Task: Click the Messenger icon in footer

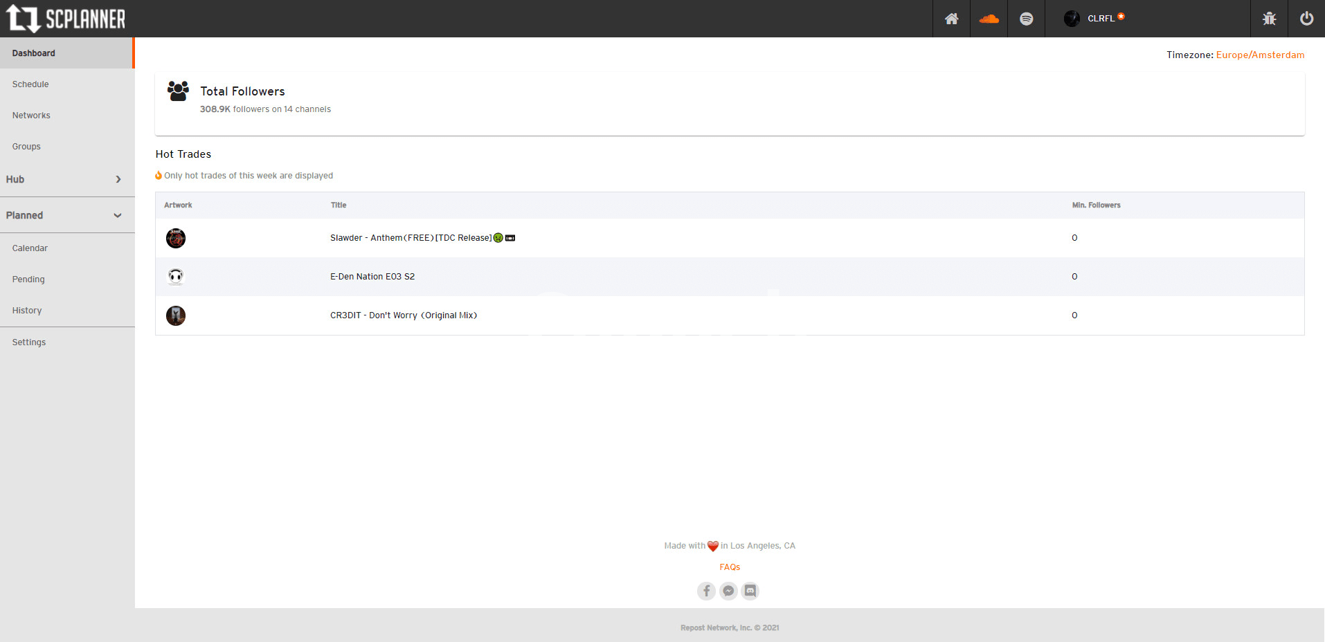Action: pos(728,591)
